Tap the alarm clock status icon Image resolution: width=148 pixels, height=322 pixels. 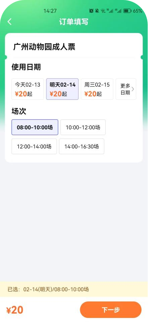[91, 11]
